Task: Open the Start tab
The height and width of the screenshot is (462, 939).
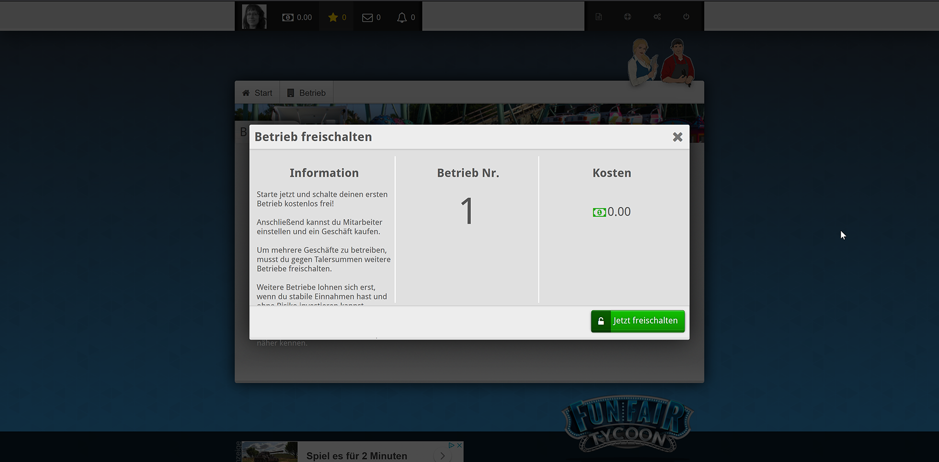Action: tap(257, 93)
